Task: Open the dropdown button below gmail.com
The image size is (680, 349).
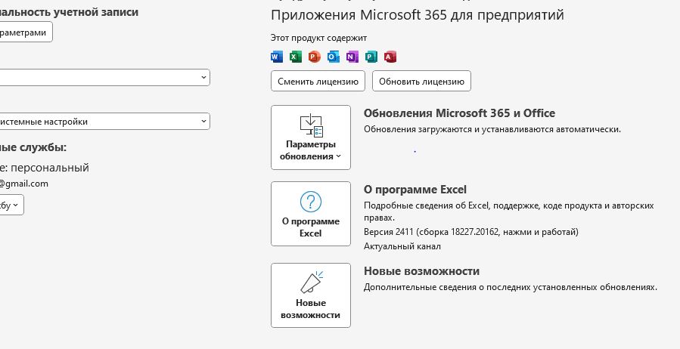Action: (x=11, y=205)
